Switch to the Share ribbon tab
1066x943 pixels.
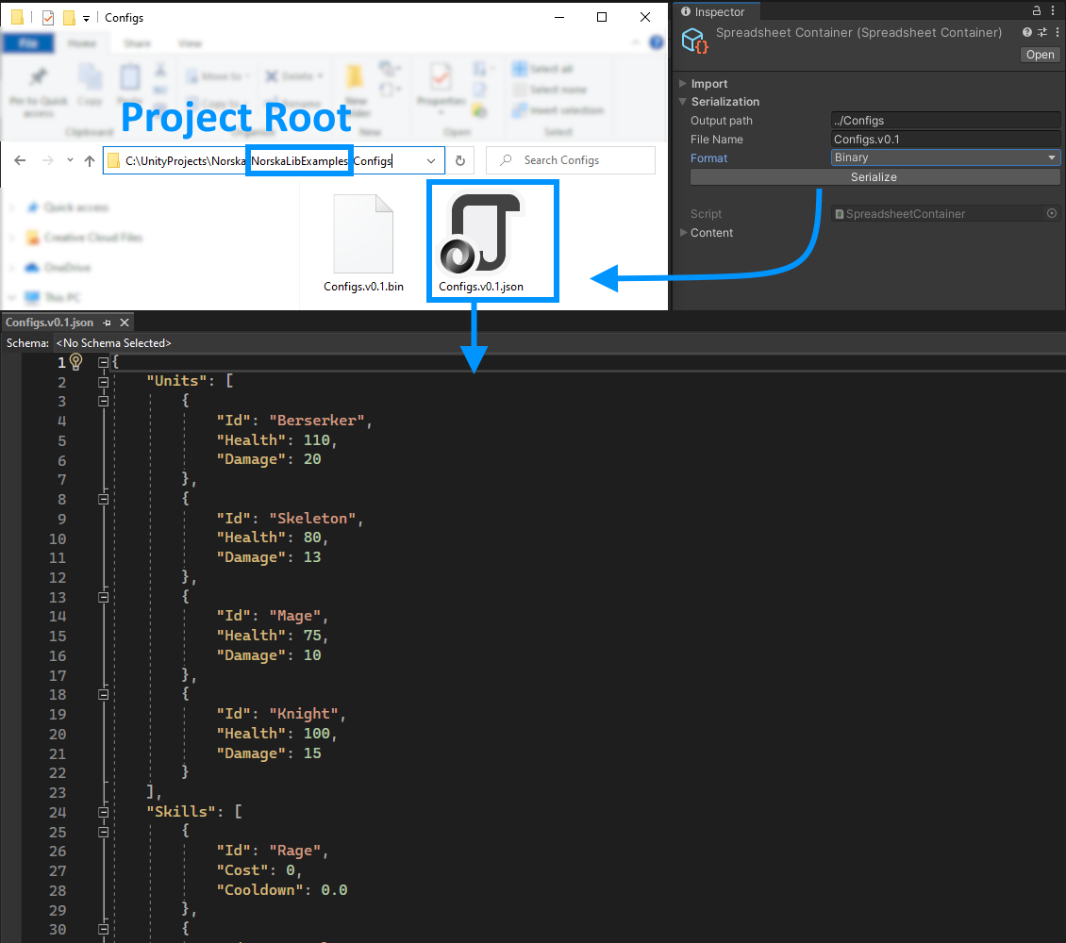pyautogui.click(x=137, y=43)
